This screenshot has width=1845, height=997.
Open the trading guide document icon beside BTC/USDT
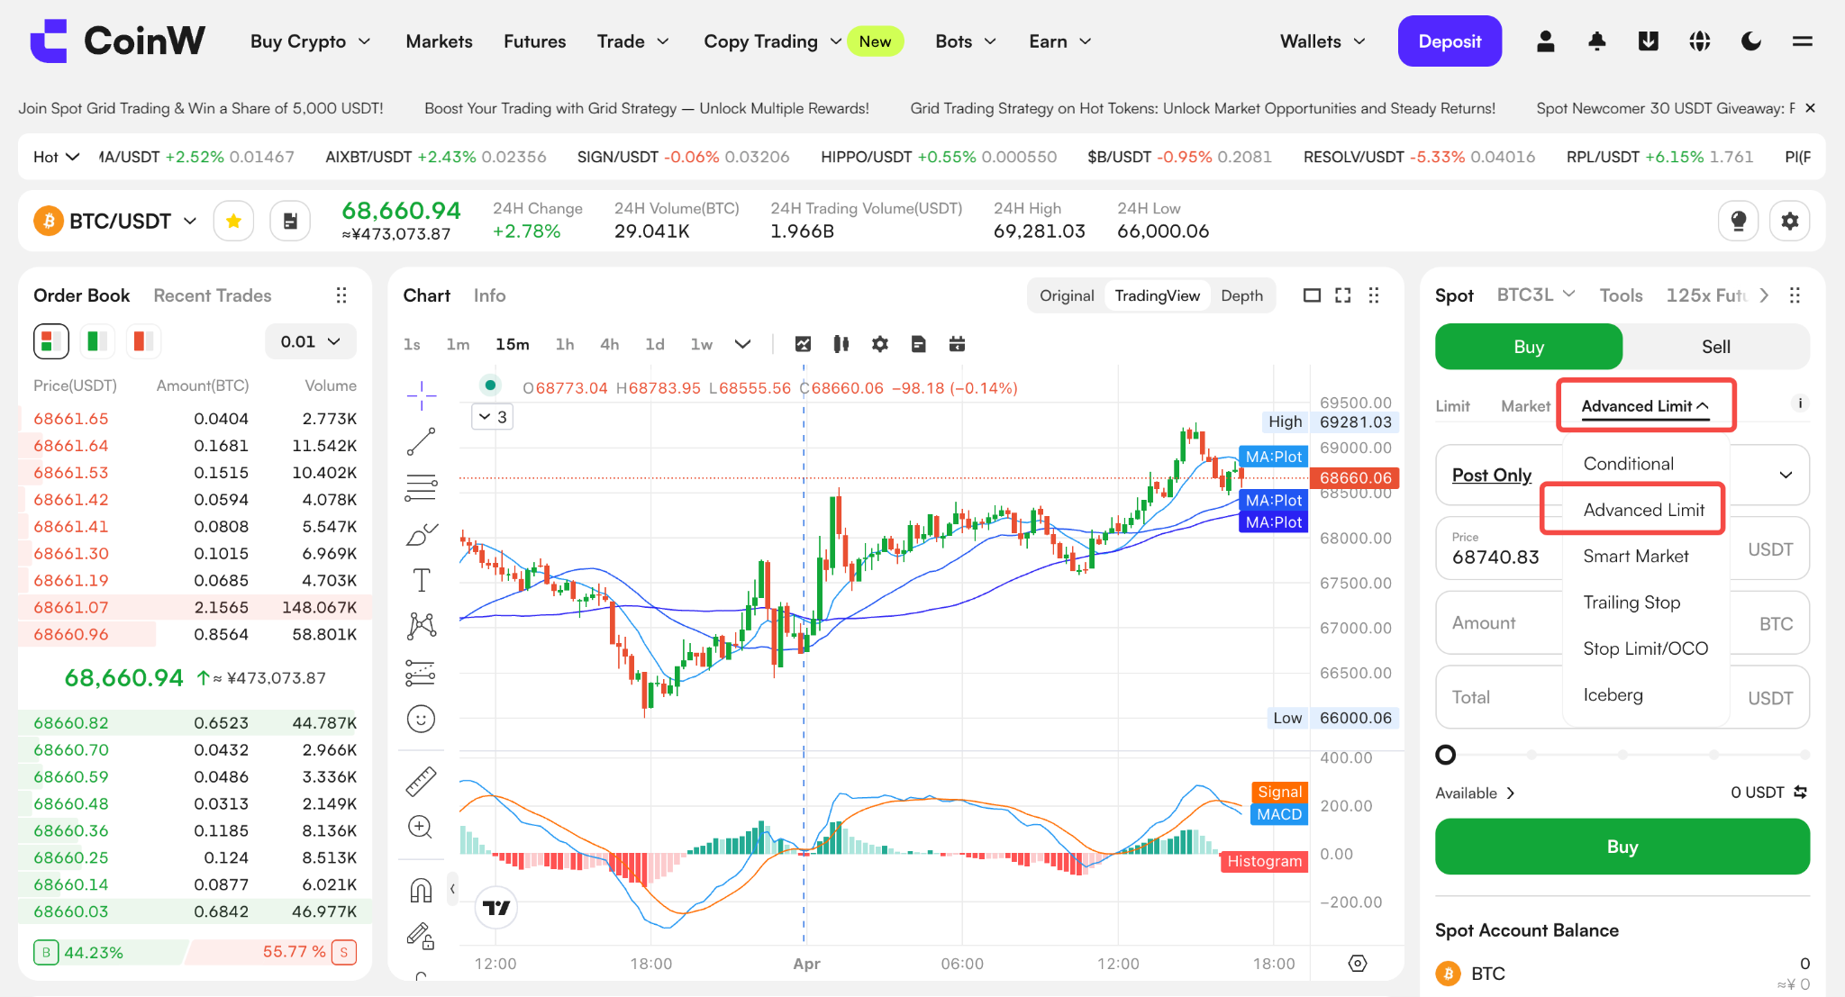pos(290,221)
